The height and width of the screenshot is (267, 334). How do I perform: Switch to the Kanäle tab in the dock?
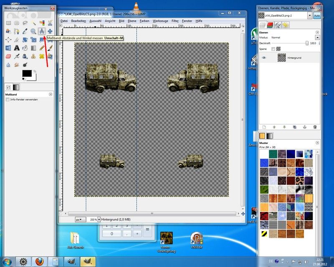(270, 25)
